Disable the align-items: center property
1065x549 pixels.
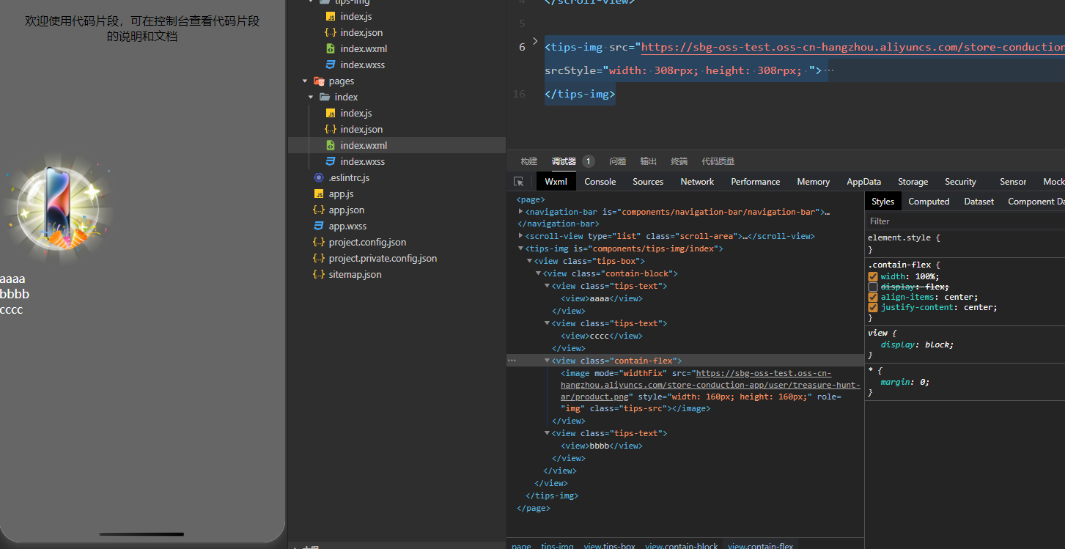(873, 297)
